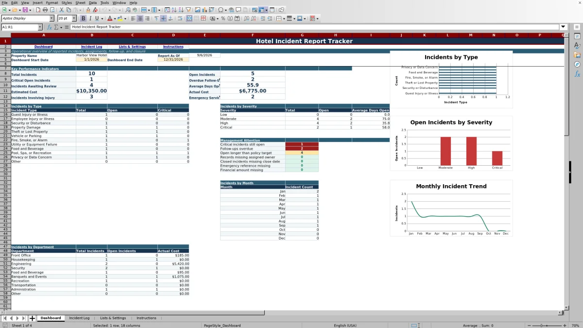Click the Font Color swatch icon

click(x=110, y=18)
